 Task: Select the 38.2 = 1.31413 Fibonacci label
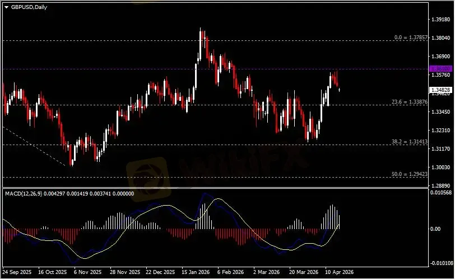409,142
